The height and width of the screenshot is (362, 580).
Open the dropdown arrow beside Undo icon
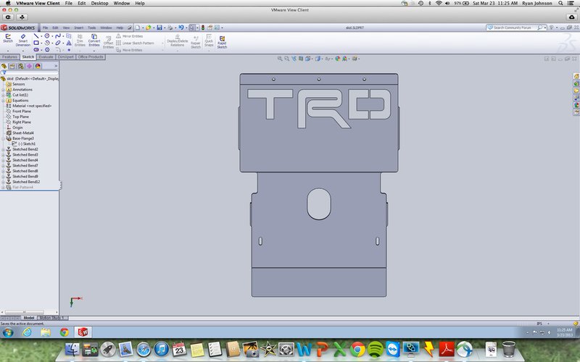click(186, 28)
